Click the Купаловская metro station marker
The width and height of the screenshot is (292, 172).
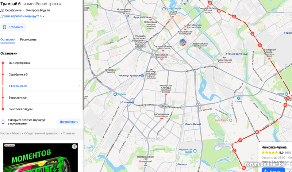[185, 29]
